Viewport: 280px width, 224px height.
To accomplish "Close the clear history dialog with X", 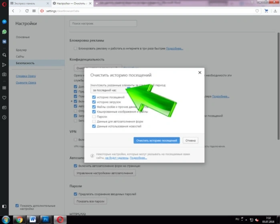I will 199,73.
